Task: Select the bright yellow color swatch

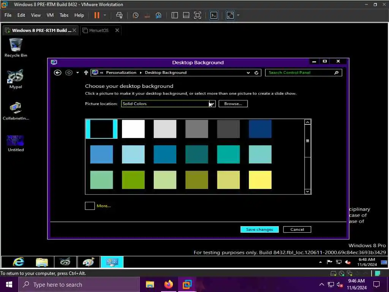Action: point(260,180)
